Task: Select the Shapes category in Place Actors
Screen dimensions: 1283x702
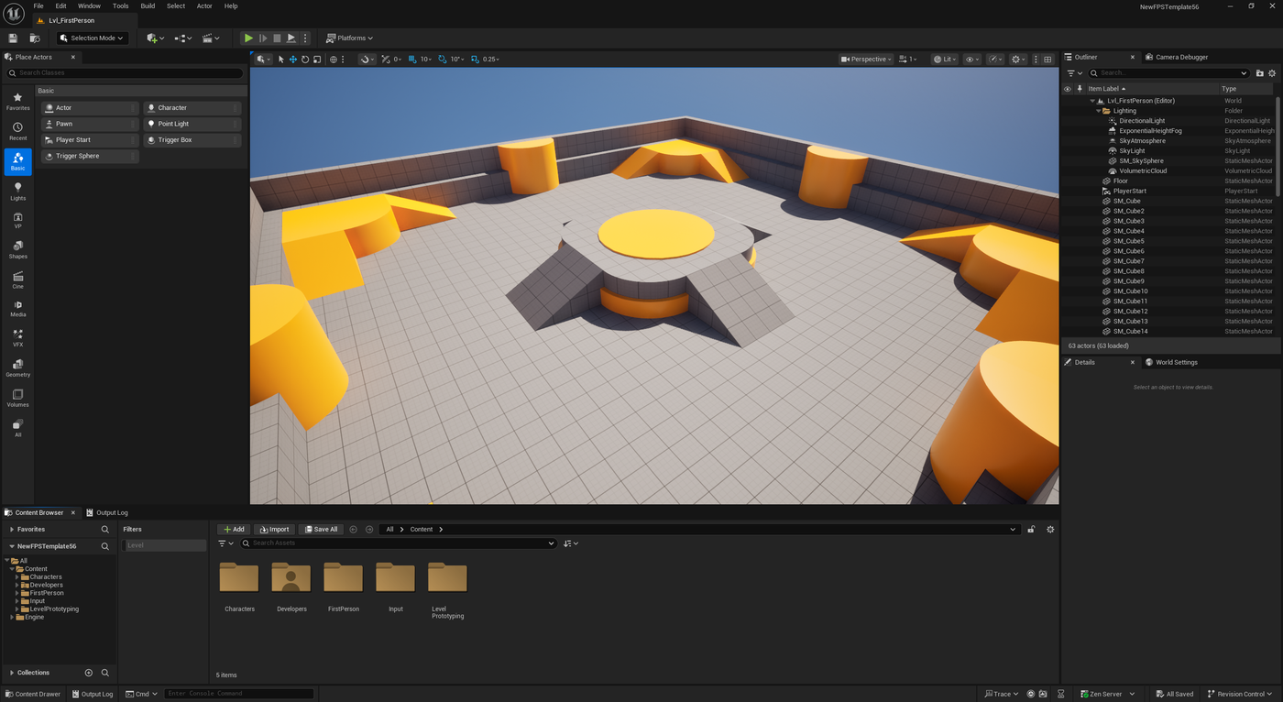Action: pyautogui.click(x=17, y=249)
